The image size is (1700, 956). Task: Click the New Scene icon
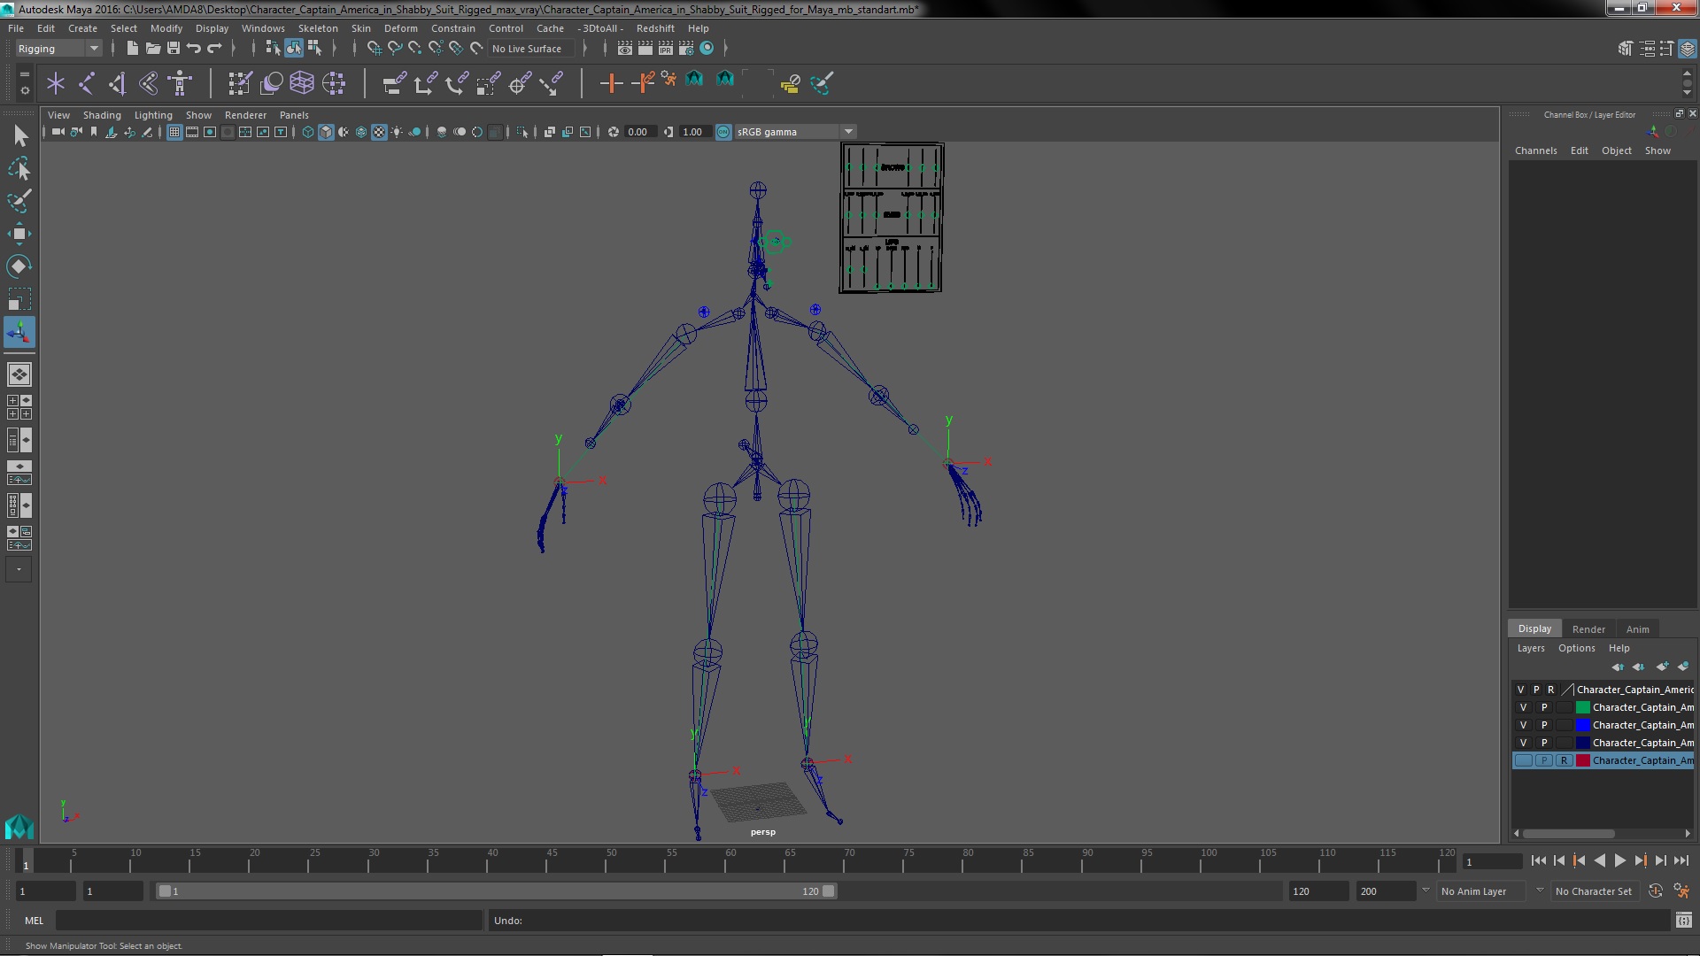pyautogui.click(x=132, y=48)
